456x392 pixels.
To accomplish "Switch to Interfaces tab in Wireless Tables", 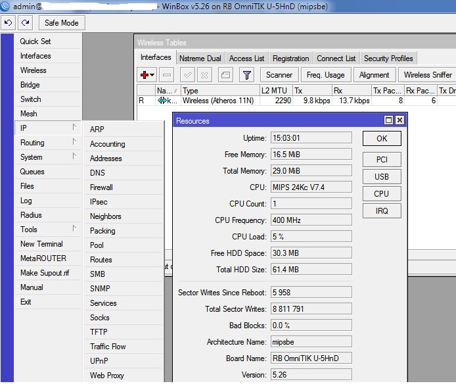I will (x=156, y=57).
